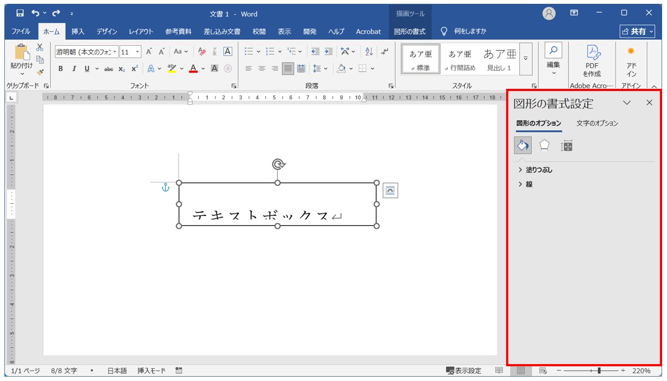Image resolution: width=667 pixels, height=381 pixels.
Task: Click the enclosed character icon
Action: point(228,69)
